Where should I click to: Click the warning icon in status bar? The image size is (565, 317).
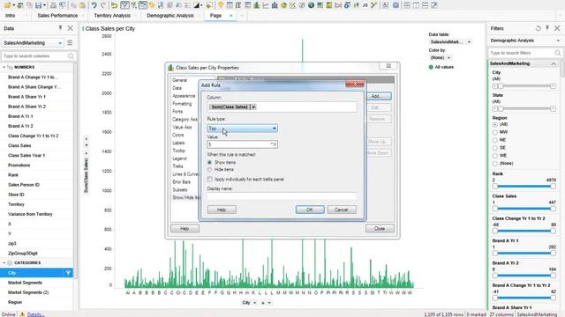pos(22,314)
